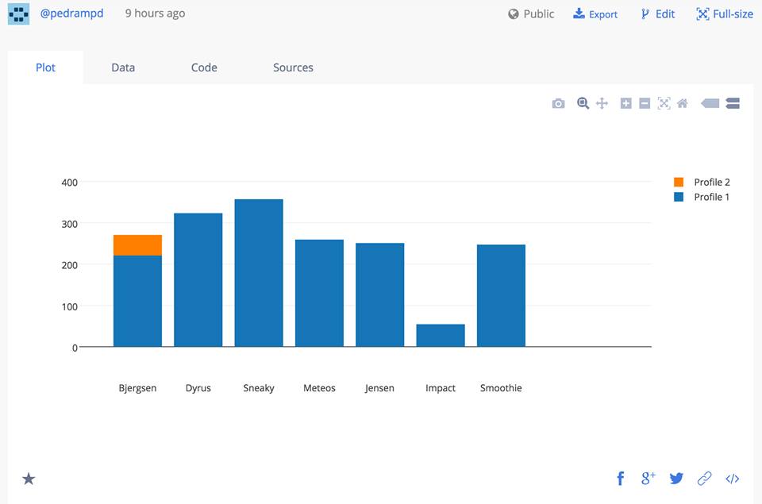Switch to the Sources tab
The height and width of the screenshot is (504, 762).
click(x=293, y=67)
